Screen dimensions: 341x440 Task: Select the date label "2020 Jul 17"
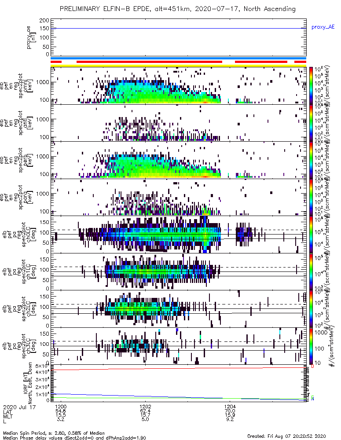tap(20, 407)
